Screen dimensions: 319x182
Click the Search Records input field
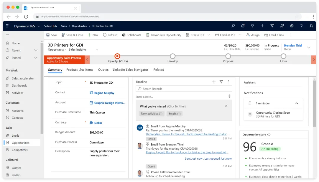pos(184,89)
